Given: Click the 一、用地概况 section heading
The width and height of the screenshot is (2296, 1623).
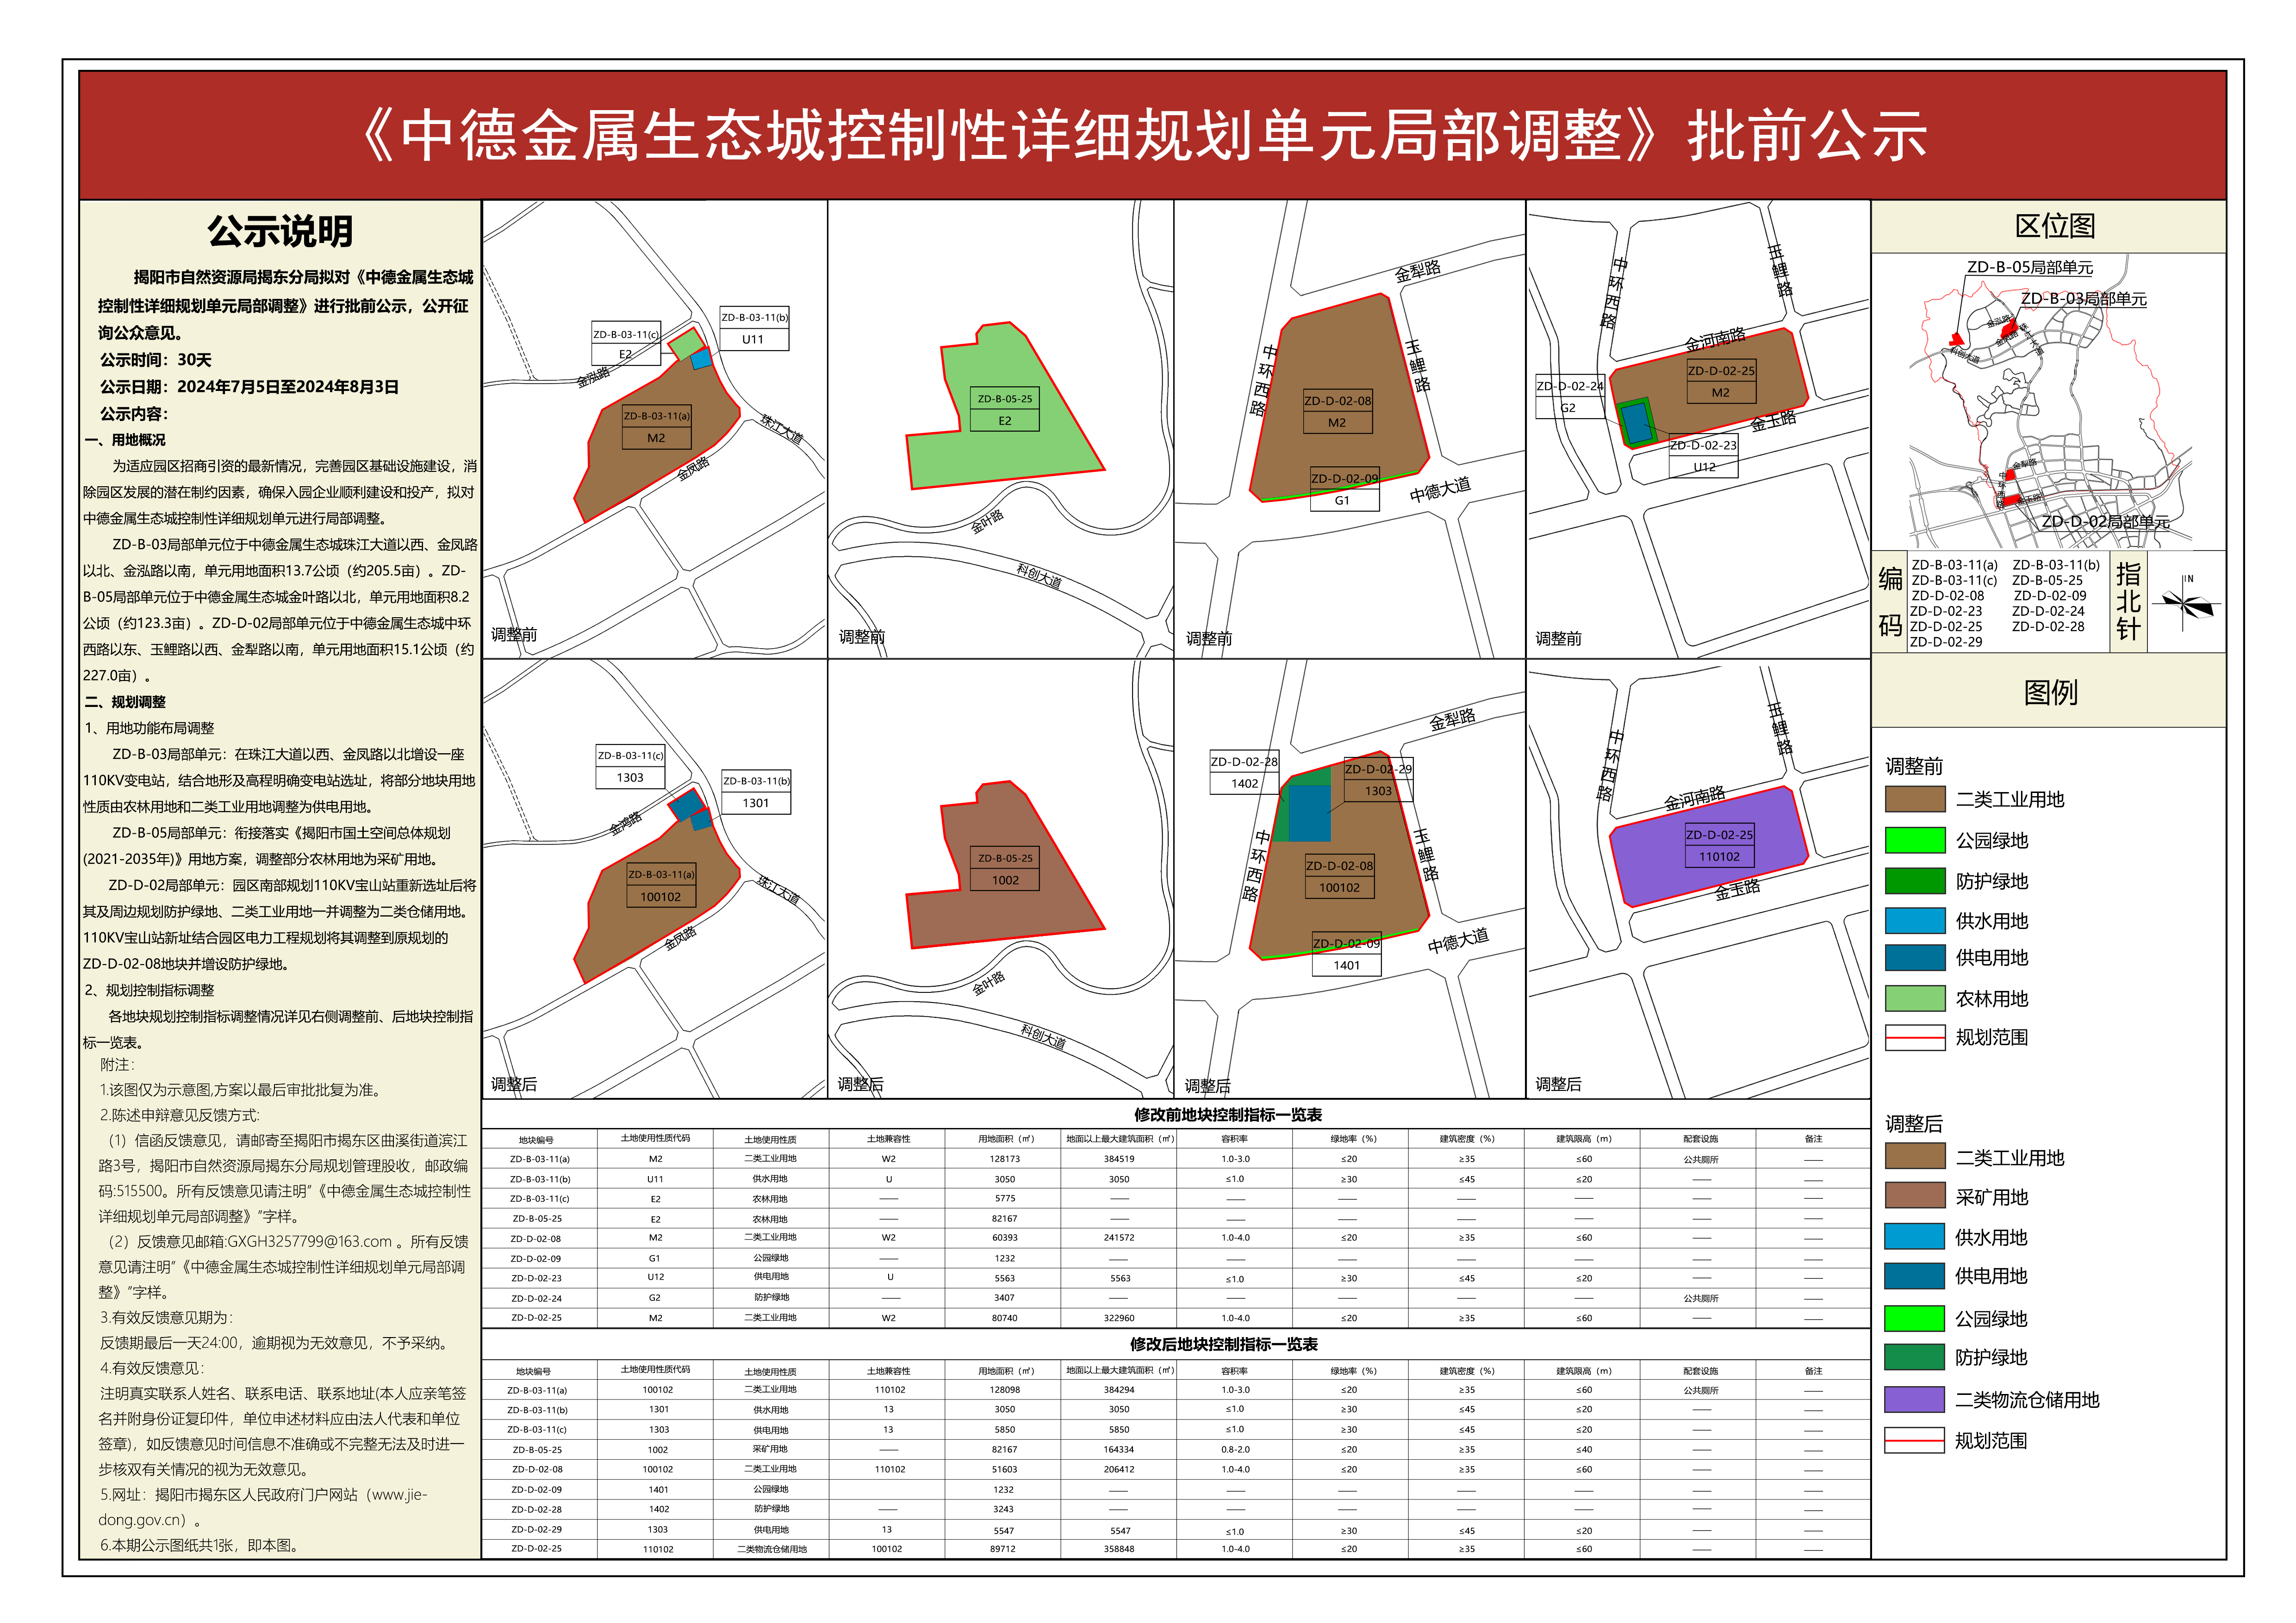Looking at the screenshot, I should (x=126, y=440).
